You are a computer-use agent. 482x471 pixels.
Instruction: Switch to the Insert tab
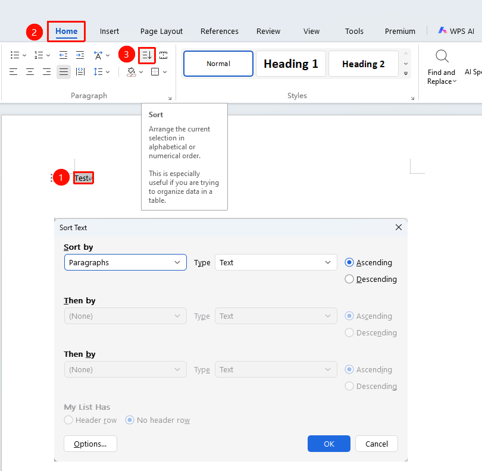(109, 32)
